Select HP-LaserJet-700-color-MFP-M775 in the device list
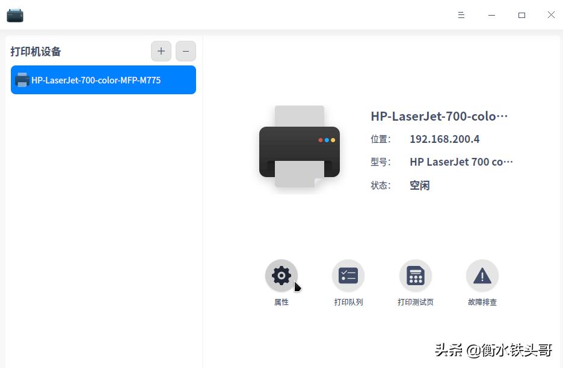The image size is (563, 368). pos(103,79)
